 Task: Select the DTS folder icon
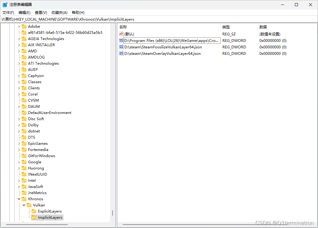24,137
